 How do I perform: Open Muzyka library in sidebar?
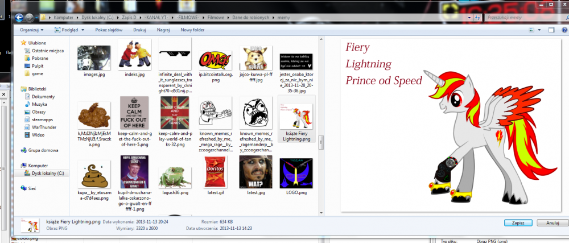(x=39, y=104)
